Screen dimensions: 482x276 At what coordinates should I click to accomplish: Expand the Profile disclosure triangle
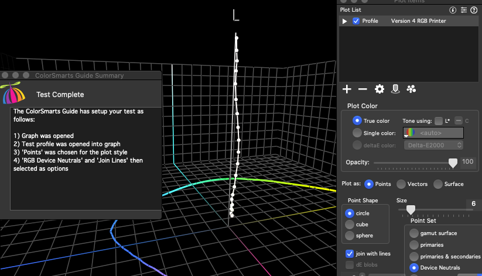pyautogui.click(x=345, y=21)
